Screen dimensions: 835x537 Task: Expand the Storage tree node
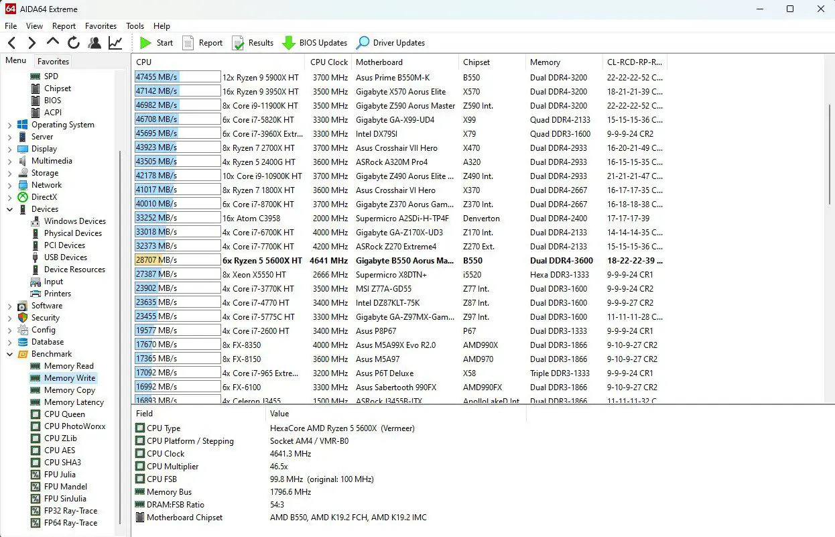(10, 173)
